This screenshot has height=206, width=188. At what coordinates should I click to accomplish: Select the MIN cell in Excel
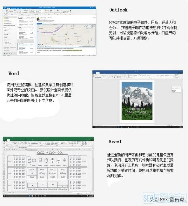(x=42, y=170)
